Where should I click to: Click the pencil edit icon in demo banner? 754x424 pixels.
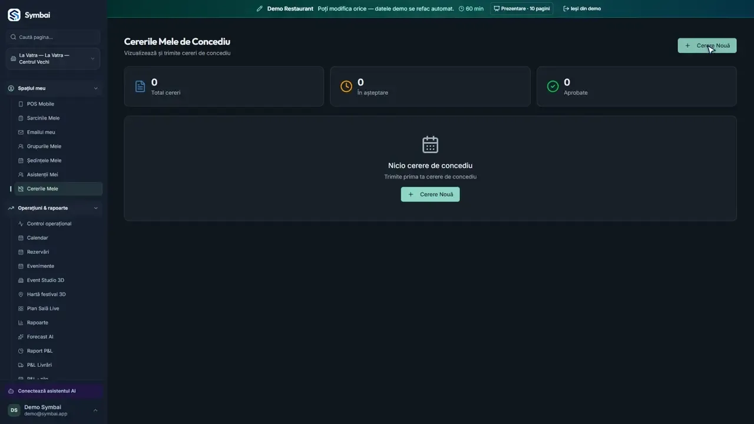(259, 9)
